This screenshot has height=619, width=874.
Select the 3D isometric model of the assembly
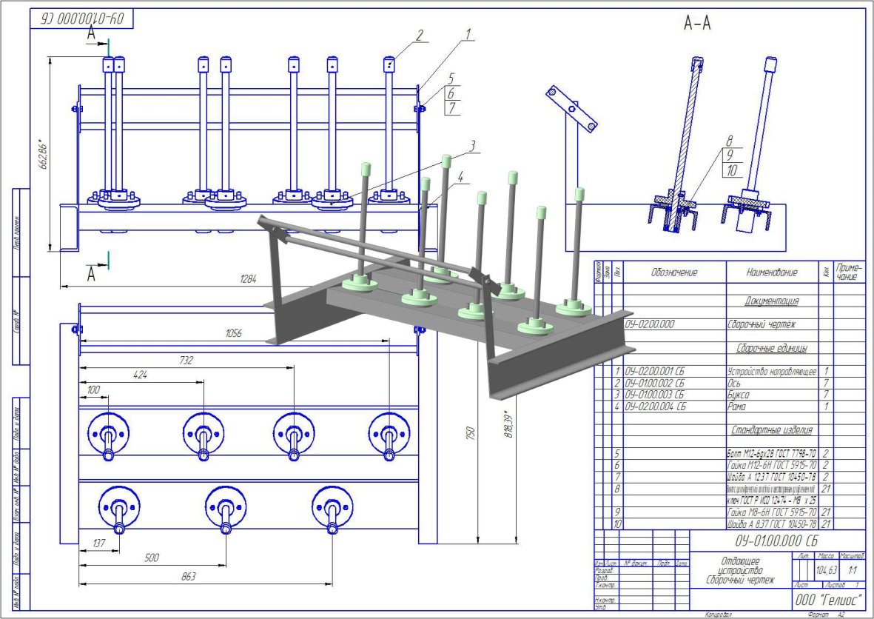point(444,289)
